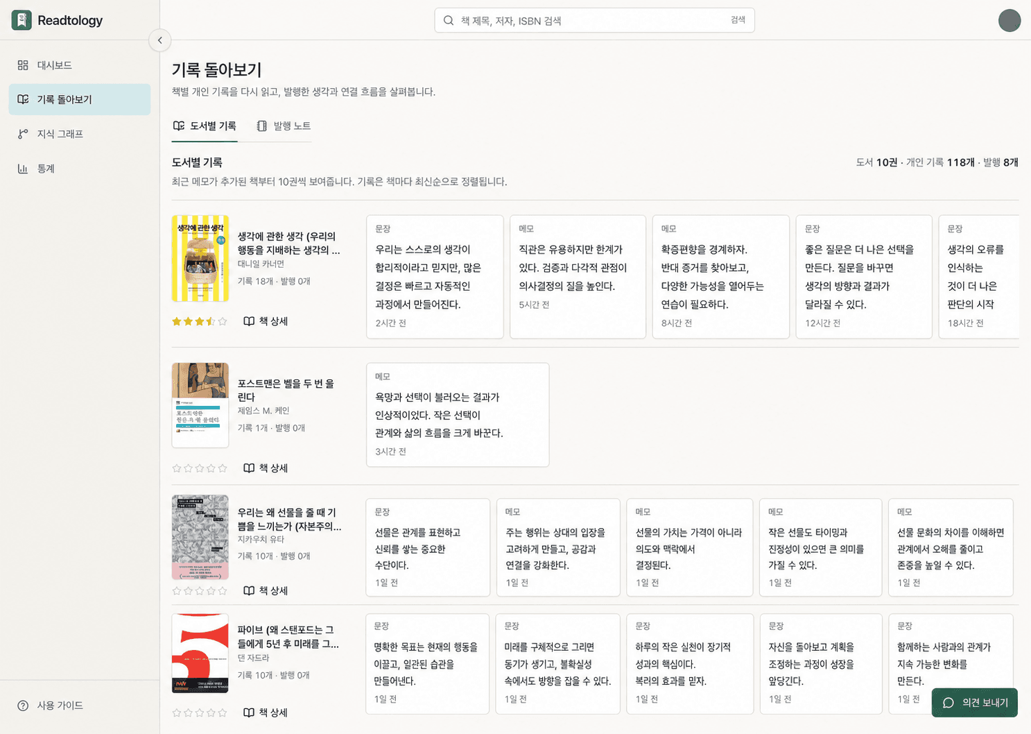The height and width of the screenshot is (734, 1031).
Task: Open memo card '작은 선물도 타이밍과'
Action: point(820,547)
